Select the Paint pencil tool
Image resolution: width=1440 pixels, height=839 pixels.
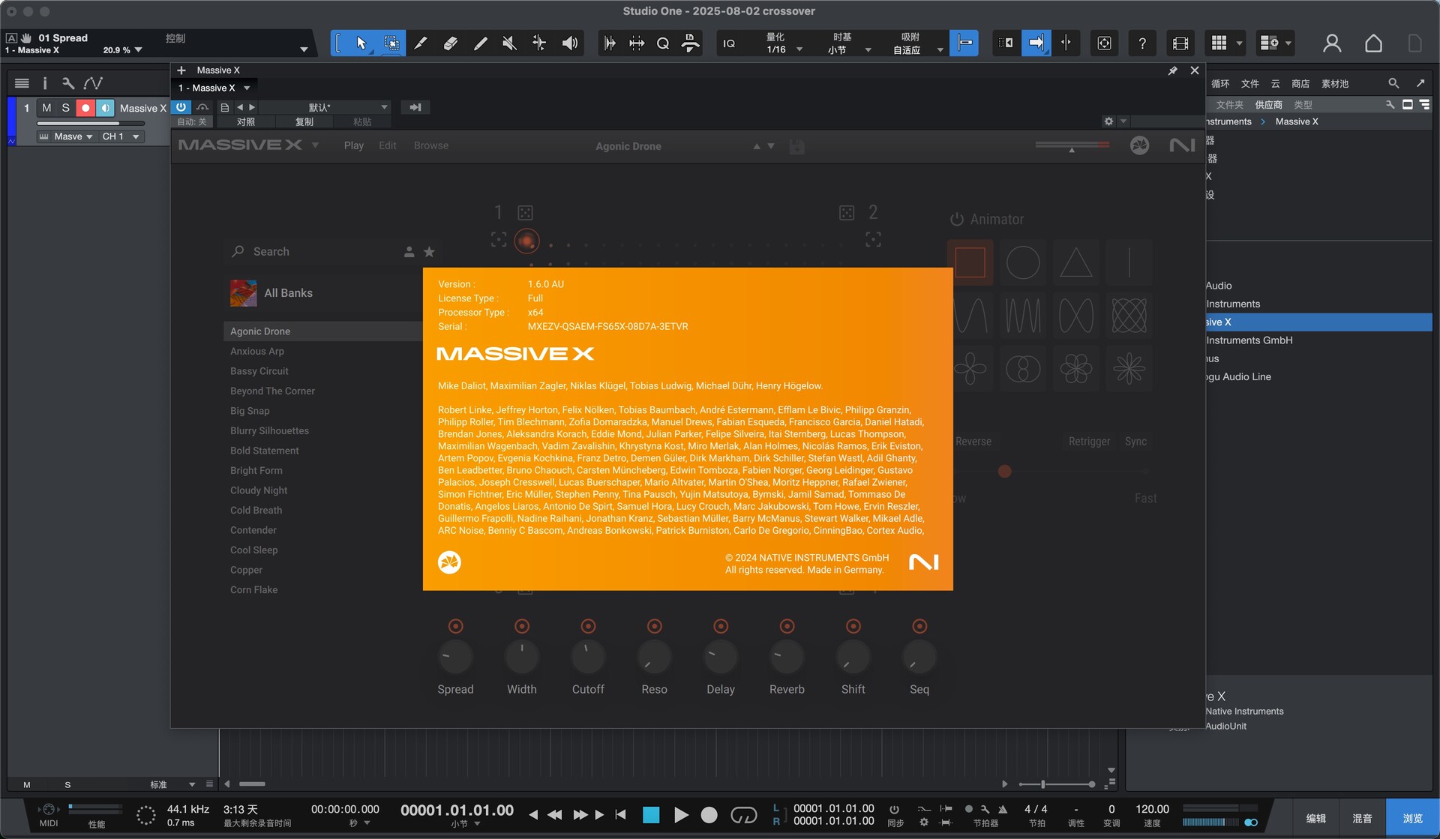point(480,43)
